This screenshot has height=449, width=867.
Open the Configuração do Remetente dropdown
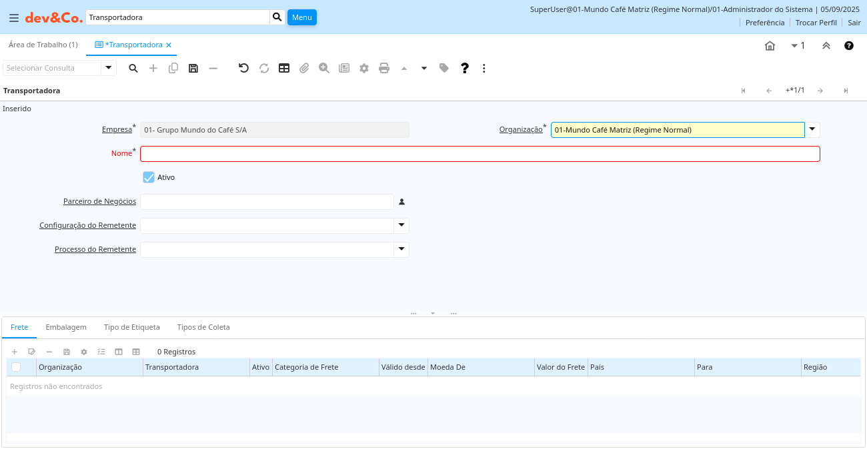tap(401, 225)
